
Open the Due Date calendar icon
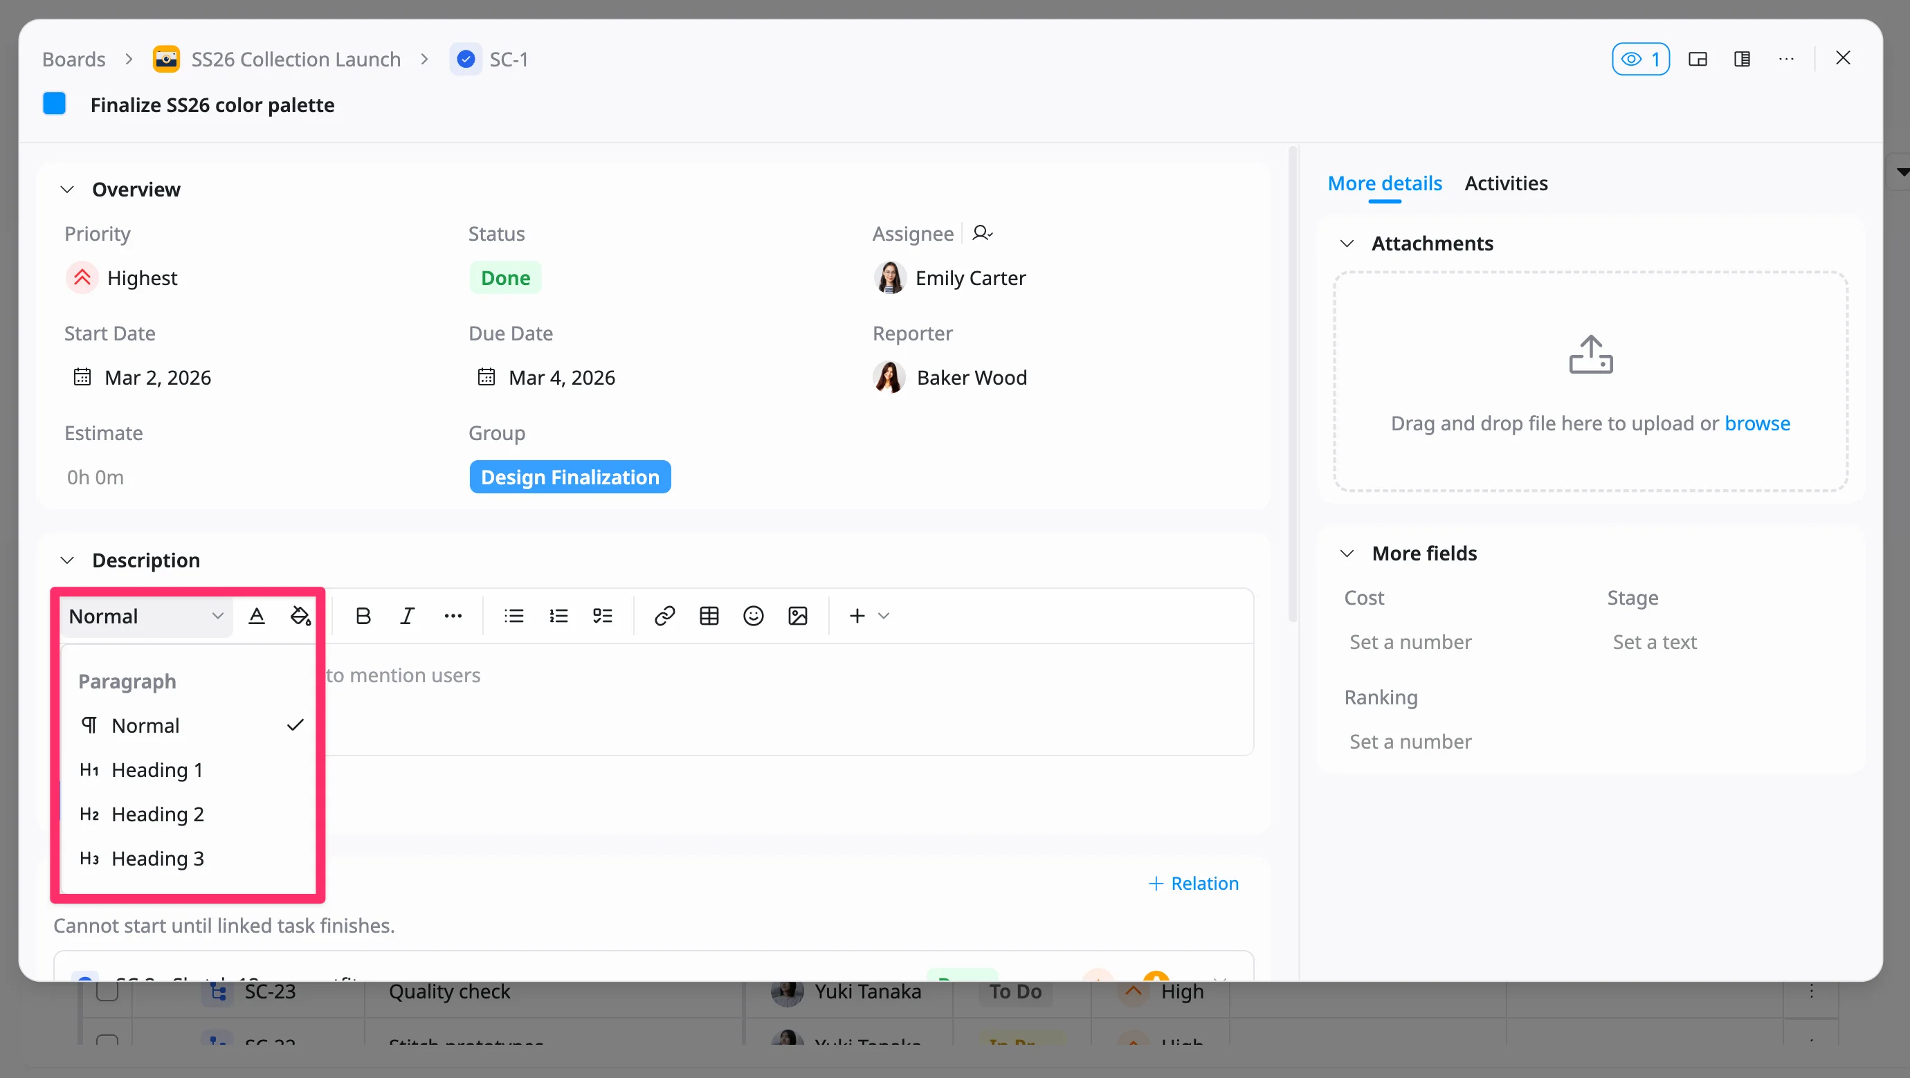point(486,376)
